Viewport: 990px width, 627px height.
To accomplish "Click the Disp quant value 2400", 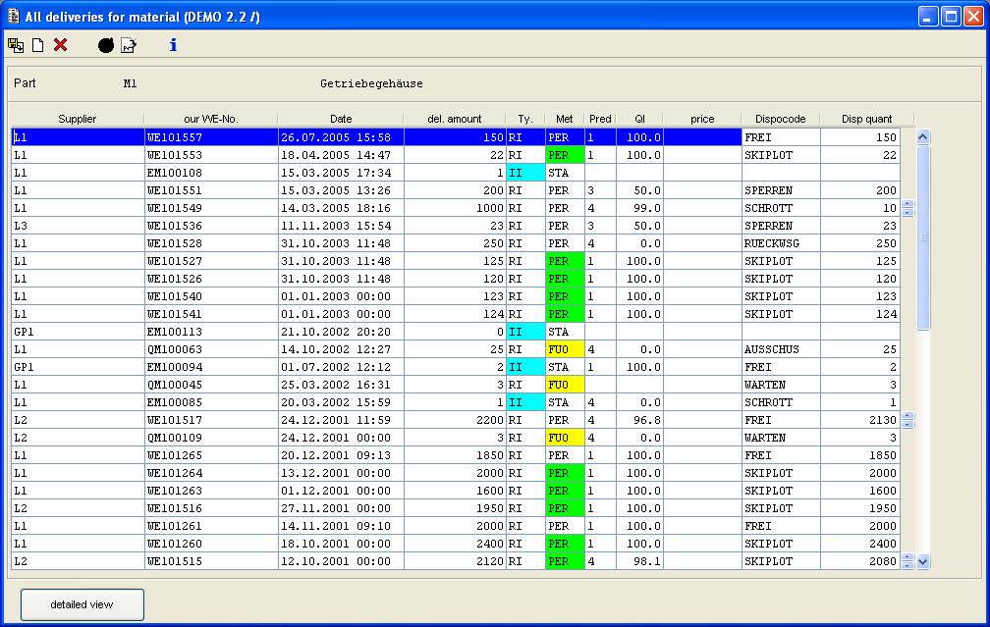I will 860,544.
